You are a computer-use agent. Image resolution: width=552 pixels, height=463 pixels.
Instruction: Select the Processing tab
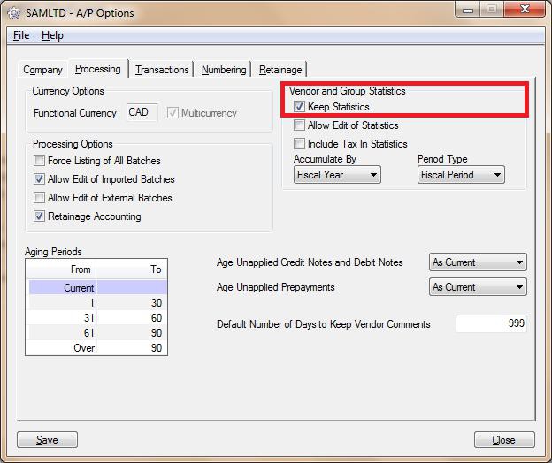(x=98, y=69)
